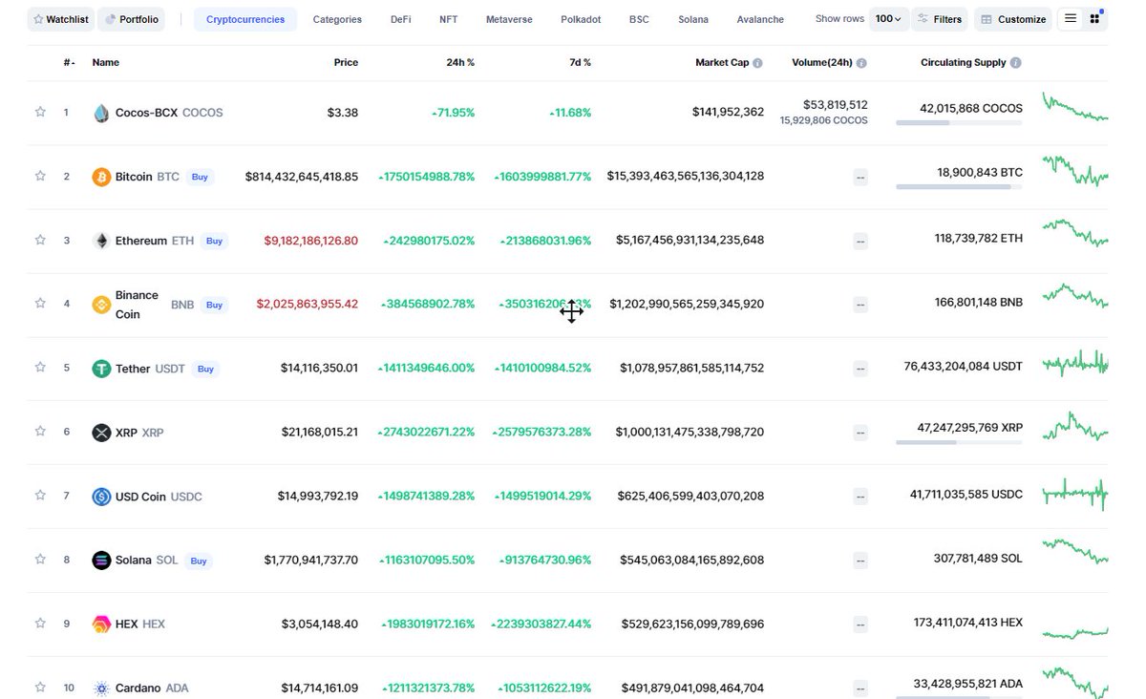Viewport: 1146px width, 699px height.
Task: Toggle the Solana watchlist star
Action: (x=40, y=559)
